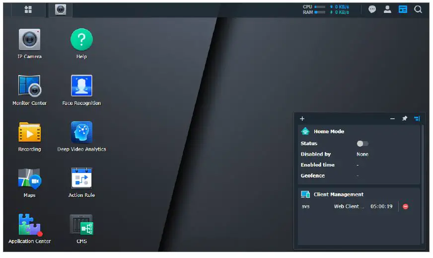Image resolution: width=433 pixels, height=258 pixels.
Task: Click the 'Home Mode' widget title
Action: pyautogui.click(x=329, y=131)
